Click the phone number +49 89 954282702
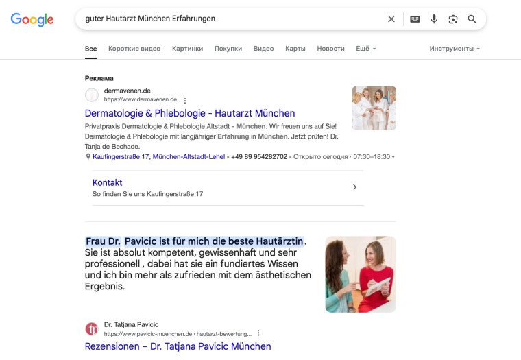This screenshot has height=360, width=521. [x=259, y=156]
